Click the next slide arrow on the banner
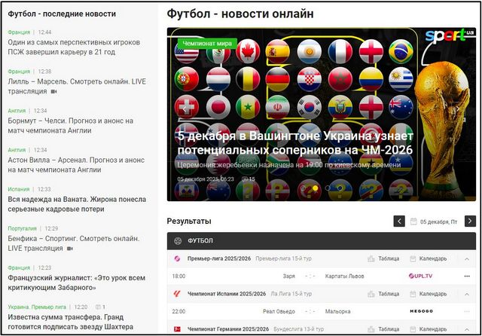 pos(458,109)
